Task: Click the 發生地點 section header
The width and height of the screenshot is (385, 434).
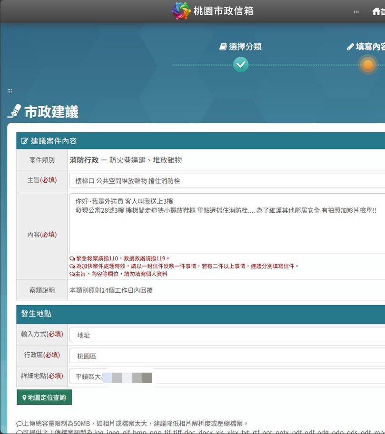Action: [36, 314]
